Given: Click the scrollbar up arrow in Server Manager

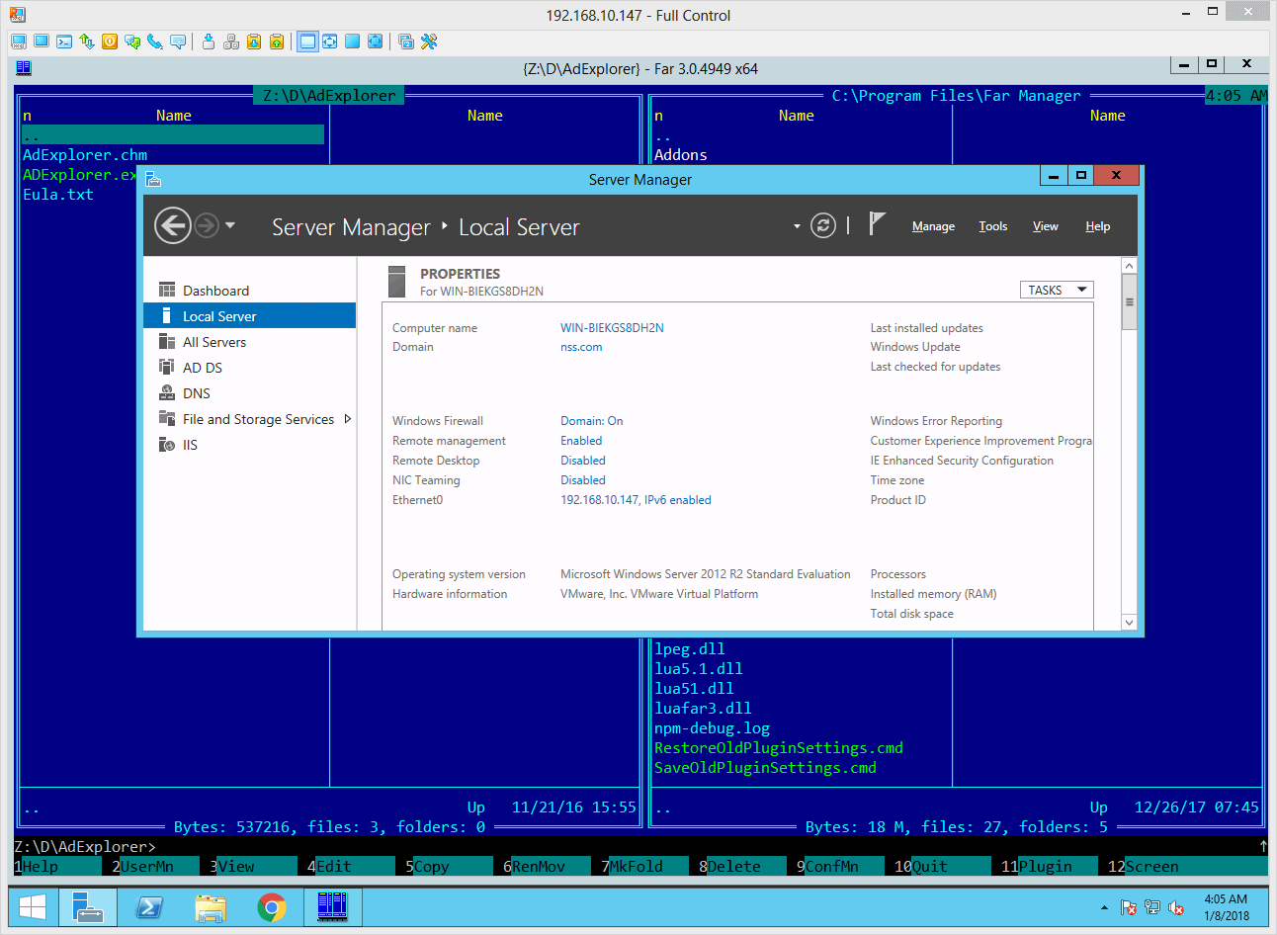Looking at the screenshot, I should pyautogui.click(x=1129, y=266).
